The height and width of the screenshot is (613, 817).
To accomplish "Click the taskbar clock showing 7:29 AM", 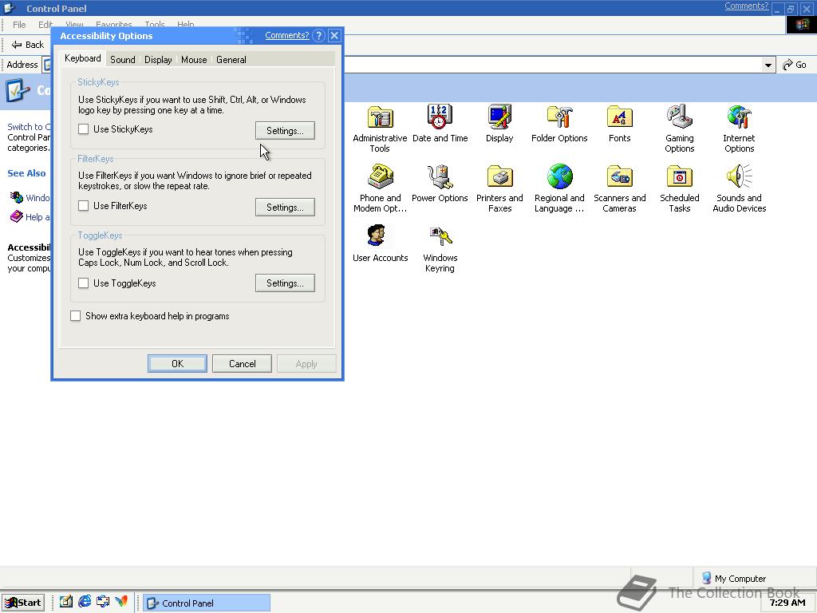I will [x=787, y=603].
